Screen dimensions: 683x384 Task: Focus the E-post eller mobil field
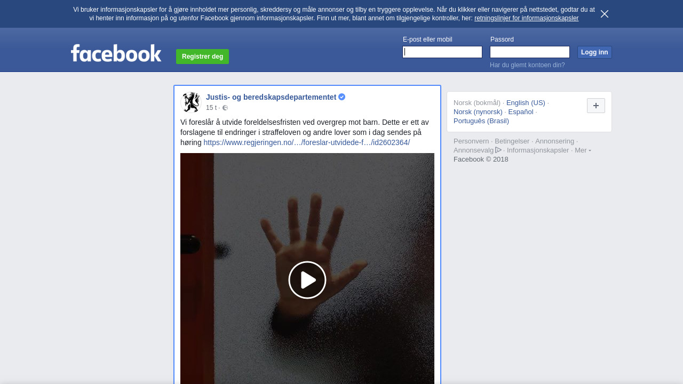click(x=442, y=52)
